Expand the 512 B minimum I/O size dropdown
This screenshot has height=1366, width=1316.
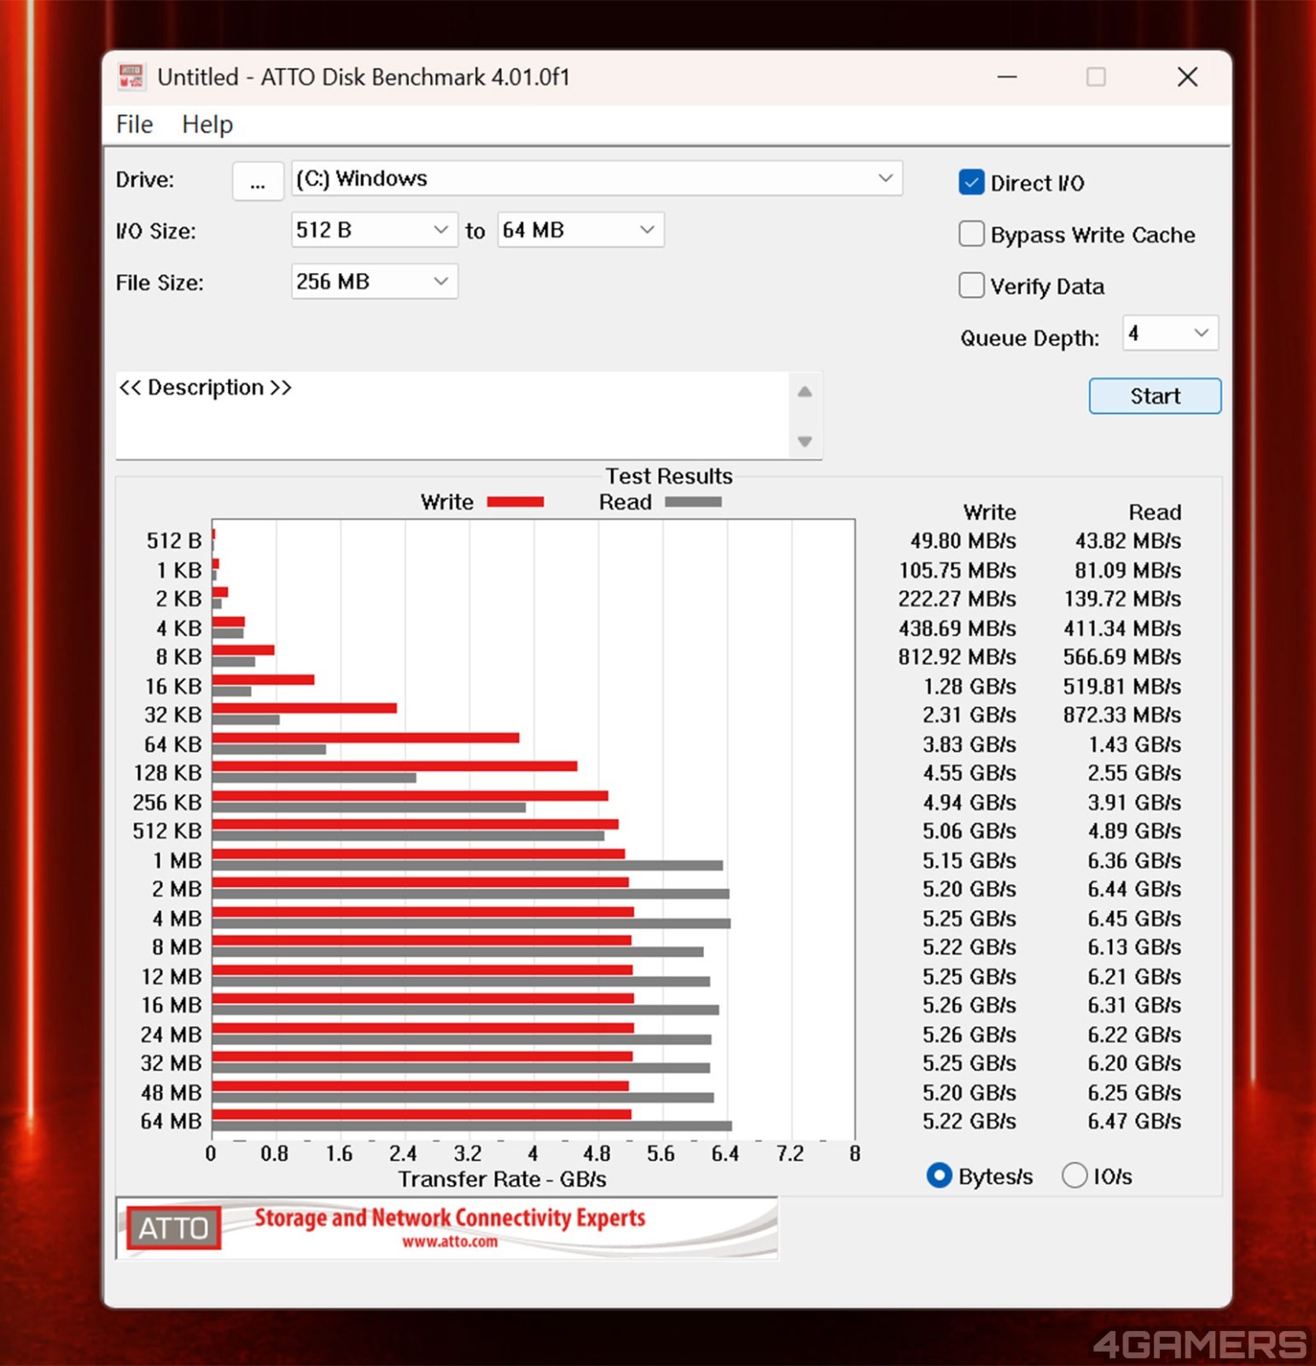click(373, 230)
